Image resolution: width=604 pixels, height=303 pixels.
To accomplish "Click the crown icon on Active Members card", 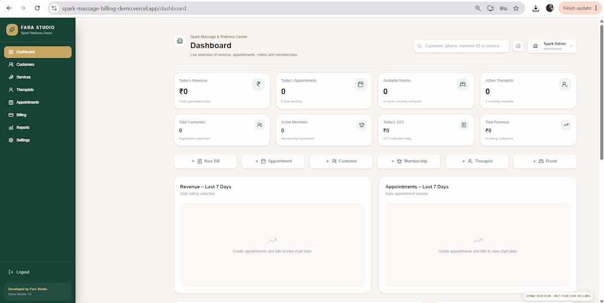I will click(361, 125).
